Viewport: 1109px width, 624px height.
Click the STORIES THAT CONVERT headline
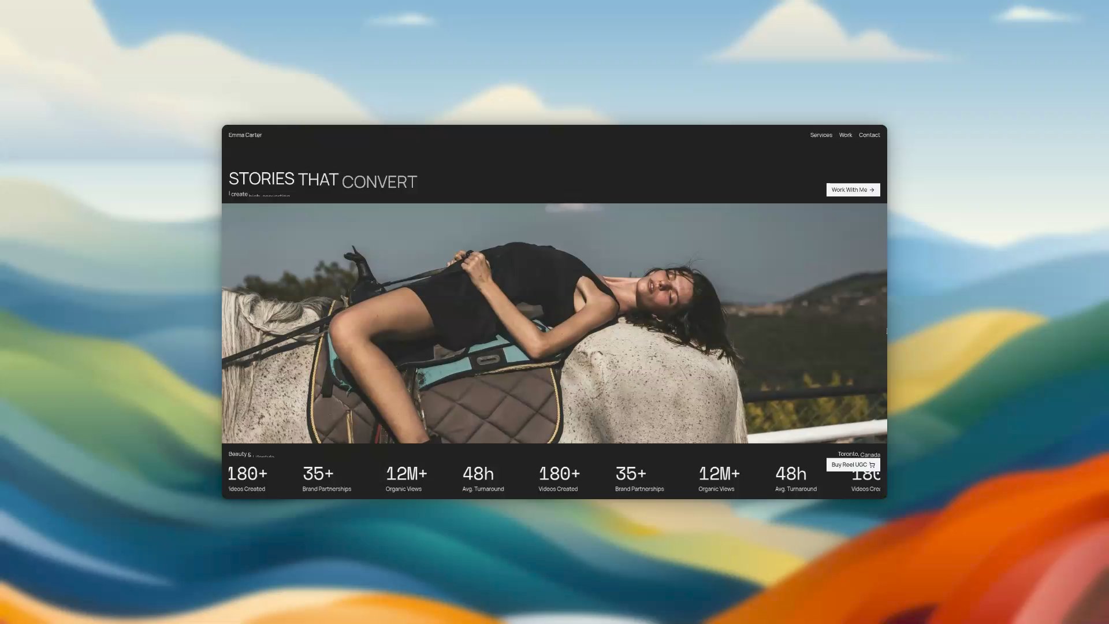[323, 180]
